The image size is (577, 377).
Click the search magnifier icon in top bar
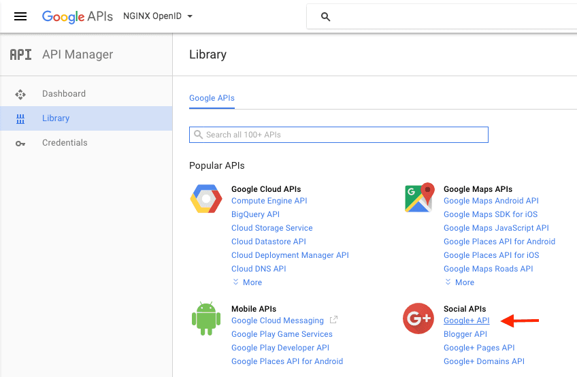pyautogui.click(x=325, y=17)
